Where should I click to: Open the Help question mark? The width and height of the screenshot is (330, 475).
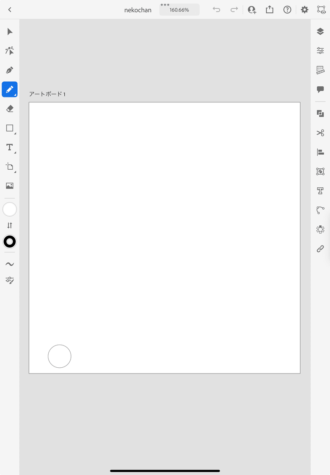pyautogui.click(x=288, y=9)
